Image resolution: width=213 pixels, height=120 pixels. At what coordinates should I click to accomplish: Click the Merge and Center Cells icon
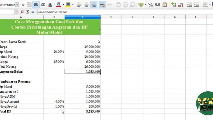coord(109,5)
